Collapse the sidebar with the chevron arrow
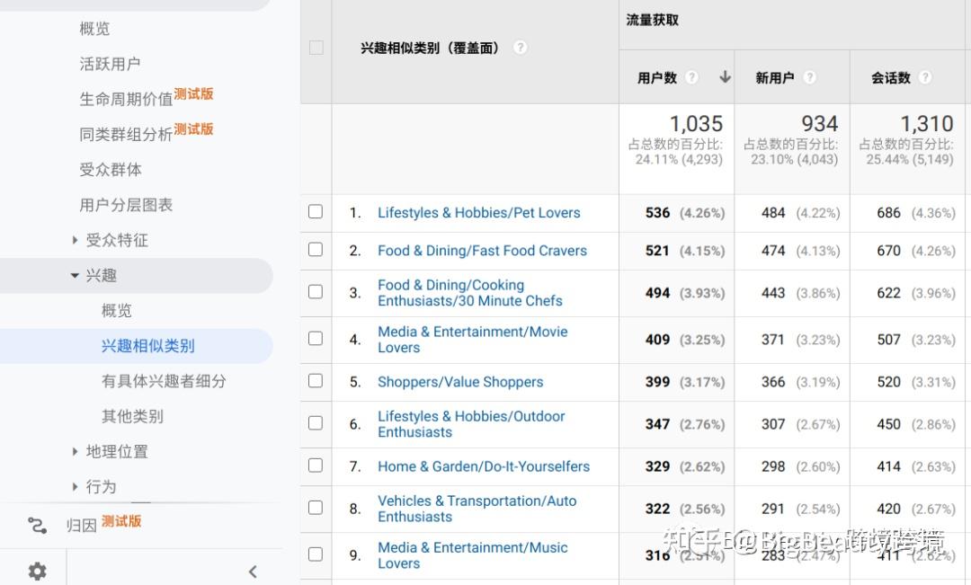The height and width of the screenshot is (585, 971). tap(253, 572)
